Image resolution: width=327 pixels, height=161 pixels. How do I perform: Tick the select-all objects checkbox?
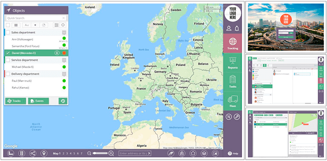click(8, 25)
